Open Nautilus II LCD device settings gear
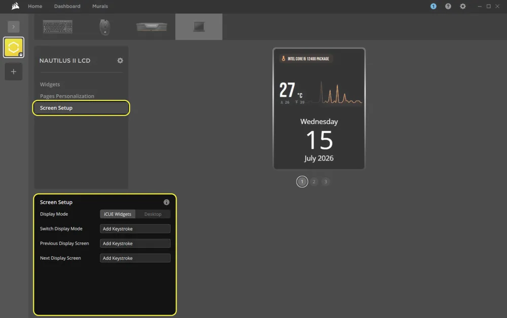The width and height of the screenshot is (507, 318). tap(120, 61)
